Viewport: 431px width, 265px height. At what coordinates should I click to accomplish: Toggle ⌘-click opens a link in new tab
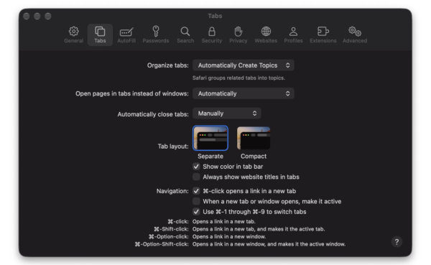196,191
